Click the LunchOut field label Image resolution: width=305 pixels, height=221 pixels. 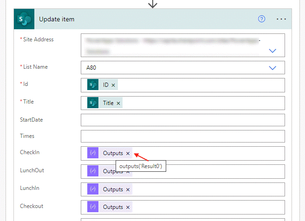coord(32,170)
